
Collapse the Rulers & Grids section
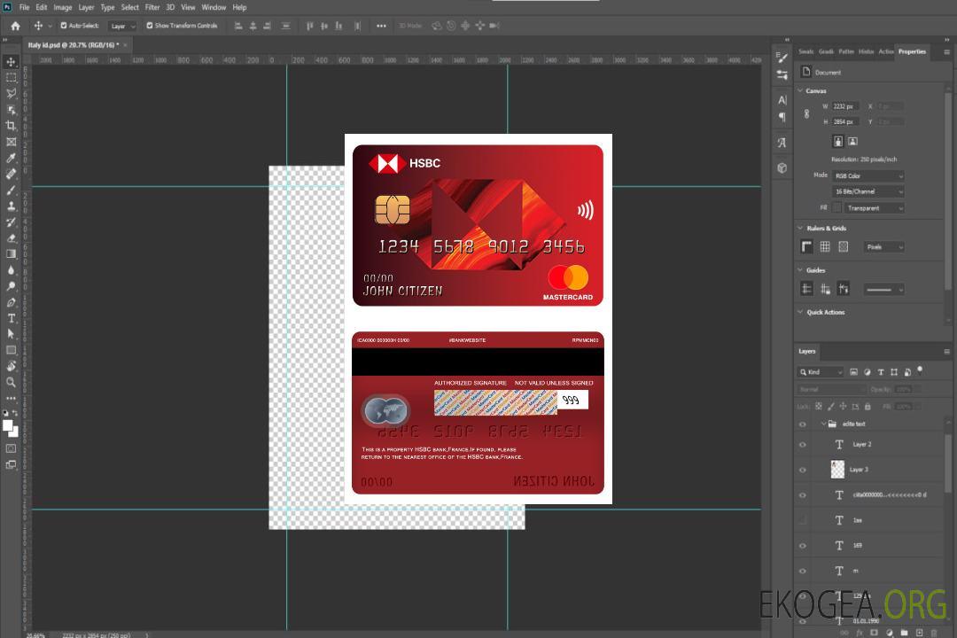[800, 229]
